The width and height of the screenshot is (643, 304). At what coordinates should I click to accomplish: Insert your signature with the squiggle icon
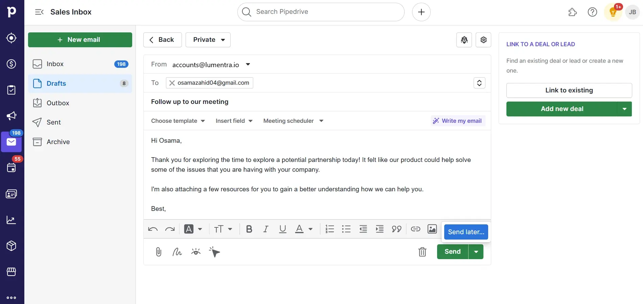tap(176, 252)
